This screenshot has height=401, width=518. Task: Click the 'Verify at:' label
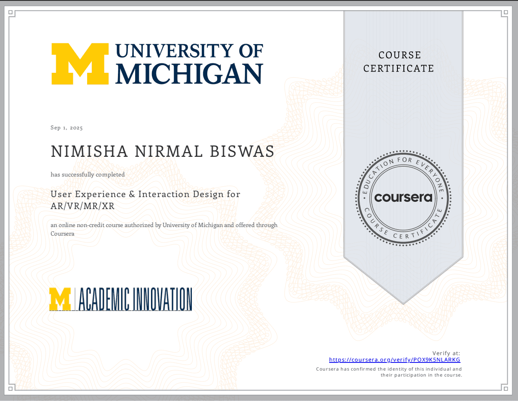point(446,353)
